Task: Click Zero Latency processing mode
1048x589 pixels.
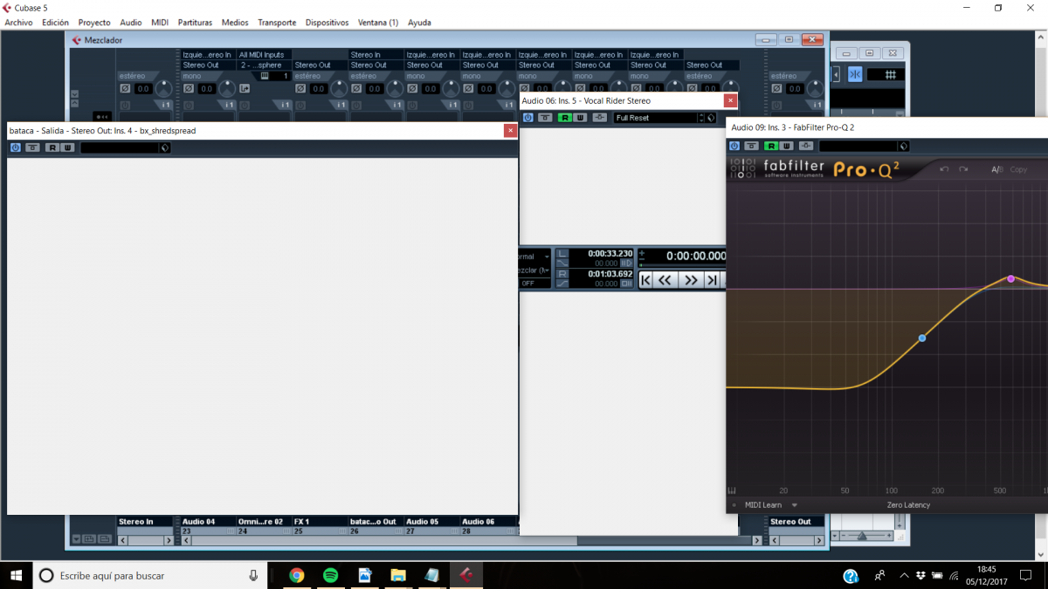Action: (x=908, y=505)
